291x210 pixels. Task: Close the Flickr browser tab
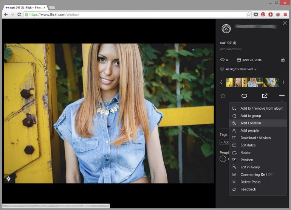coord(44,8)
